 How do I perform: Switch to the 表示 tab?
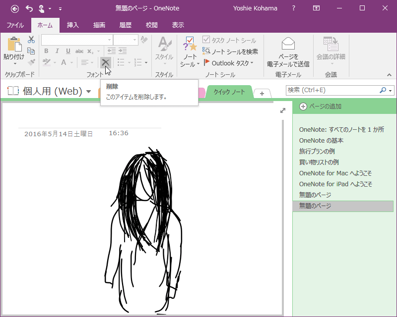(x=178, y=25)
